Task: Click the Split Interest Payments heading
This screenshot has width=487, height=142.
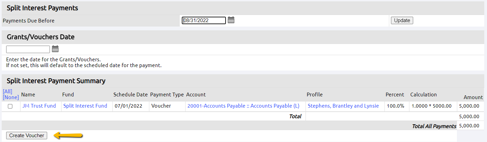Action: pyautogui.click(x=42, y=8)
